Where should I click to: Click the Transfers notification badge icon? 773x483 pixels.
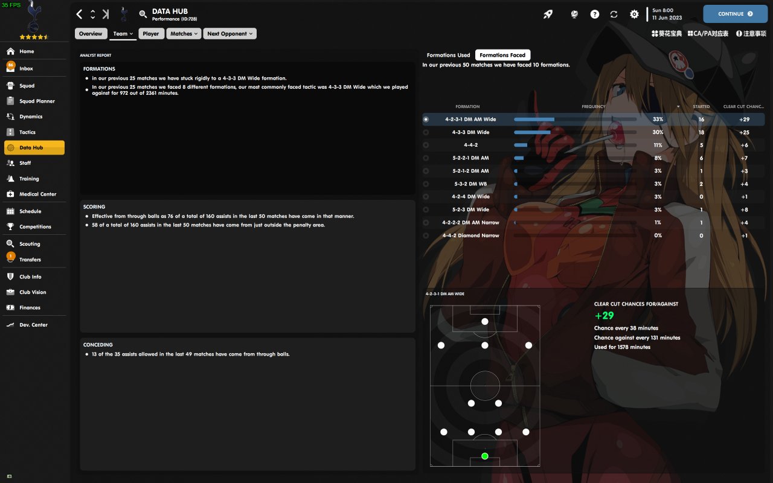pos(10,257)
